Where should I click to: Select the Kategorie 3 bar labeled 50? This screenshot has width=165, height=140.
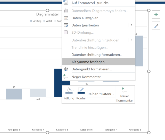(x=14, y=94)
